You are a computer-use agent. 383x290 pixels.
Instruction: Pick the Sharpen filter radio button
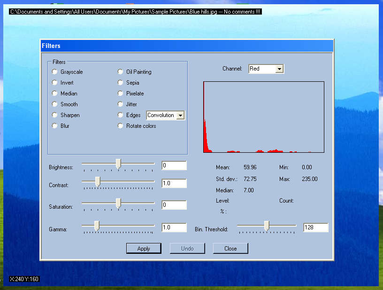click(x=55, y=115)
